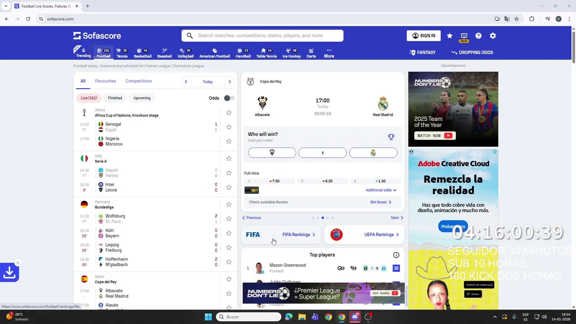Open the Table Tennis section
The height and width of the screenshot is (324, 576).
(266, 53)
